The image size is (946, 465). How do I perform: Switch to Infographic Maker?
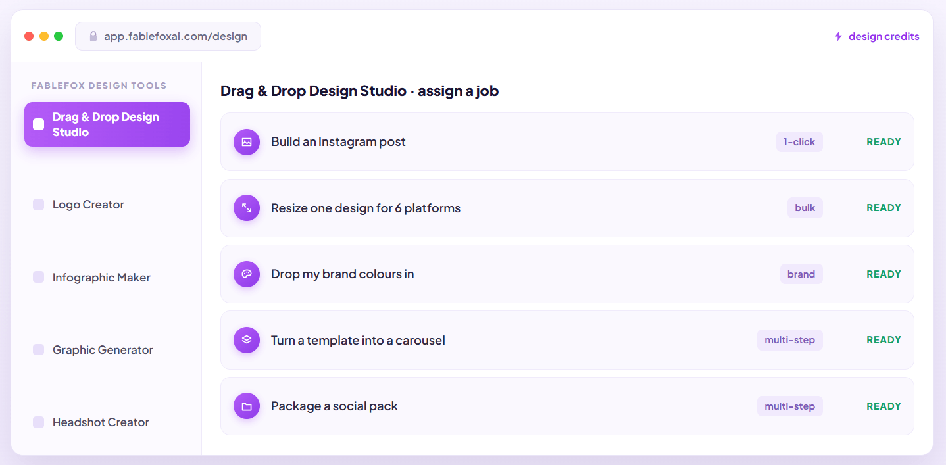[107, 278]
